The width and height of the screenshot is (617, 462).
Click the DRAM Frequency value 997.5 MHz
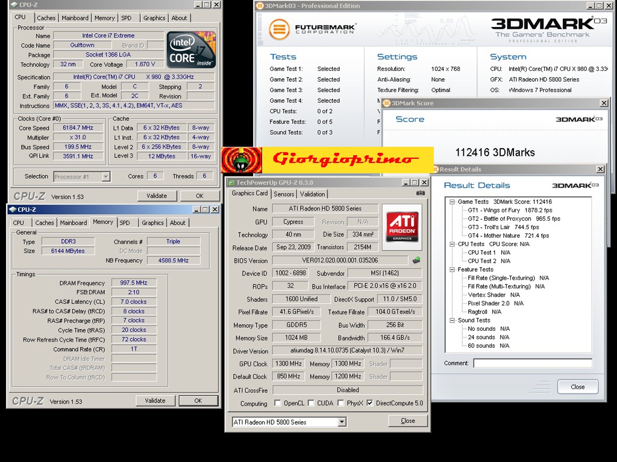click(134, 283)
